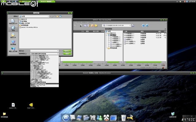
Task: Click the back arrow icon in the file dialog
Action: [x=52, y=16]
